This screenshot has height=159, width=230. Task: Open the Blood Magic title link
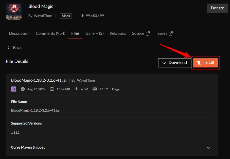coord(41,6)
